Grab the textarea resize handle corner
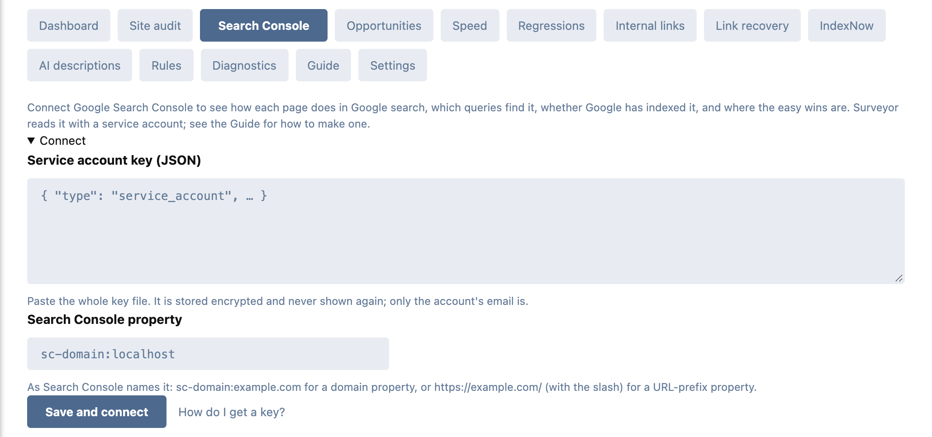The image size is (932, 437). click(899, 278)
